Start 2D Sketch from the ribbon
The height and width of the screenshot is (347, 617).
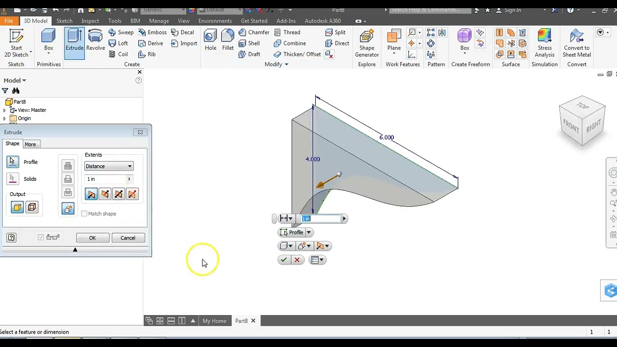coord(16,42)
